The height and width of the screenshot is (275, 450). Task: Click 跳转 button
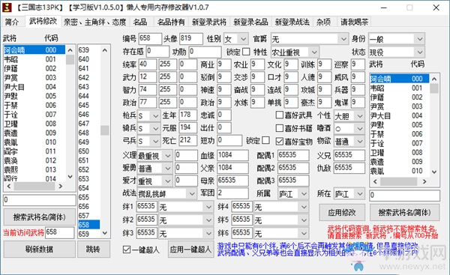tap(94, 249)
